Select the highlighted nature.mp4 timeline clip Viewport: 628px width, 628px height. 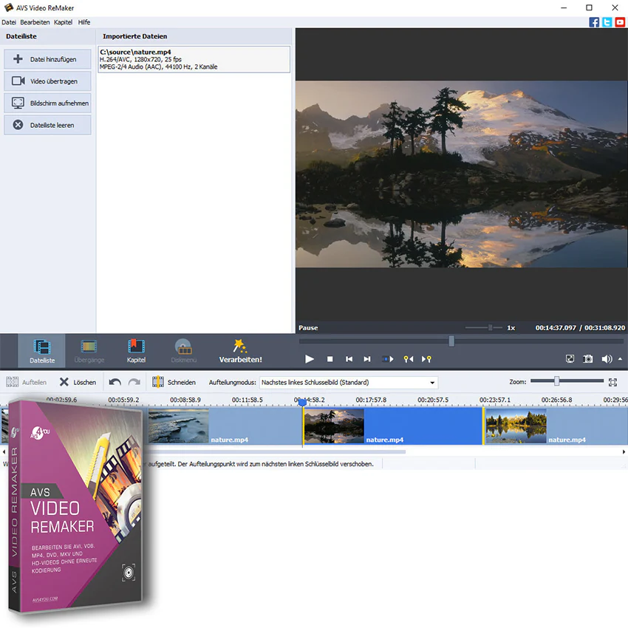click(393, 426)
